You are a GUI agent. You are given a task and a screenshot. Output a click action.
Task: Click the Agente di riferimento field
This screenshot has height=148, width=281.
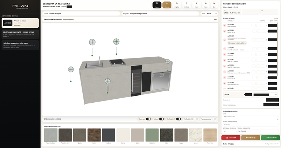click(251, 125)
